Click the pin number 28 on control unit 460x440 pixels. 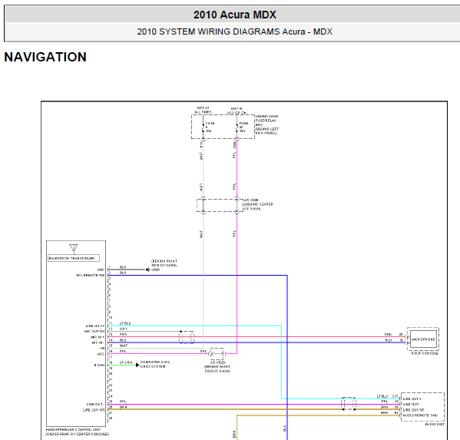coord(111,418)
